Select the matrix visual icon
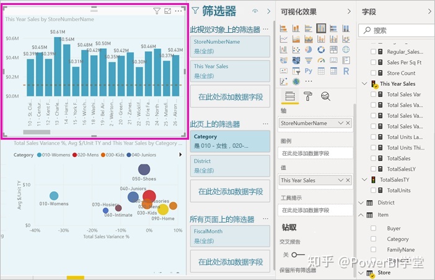 [x=333, y=71]
